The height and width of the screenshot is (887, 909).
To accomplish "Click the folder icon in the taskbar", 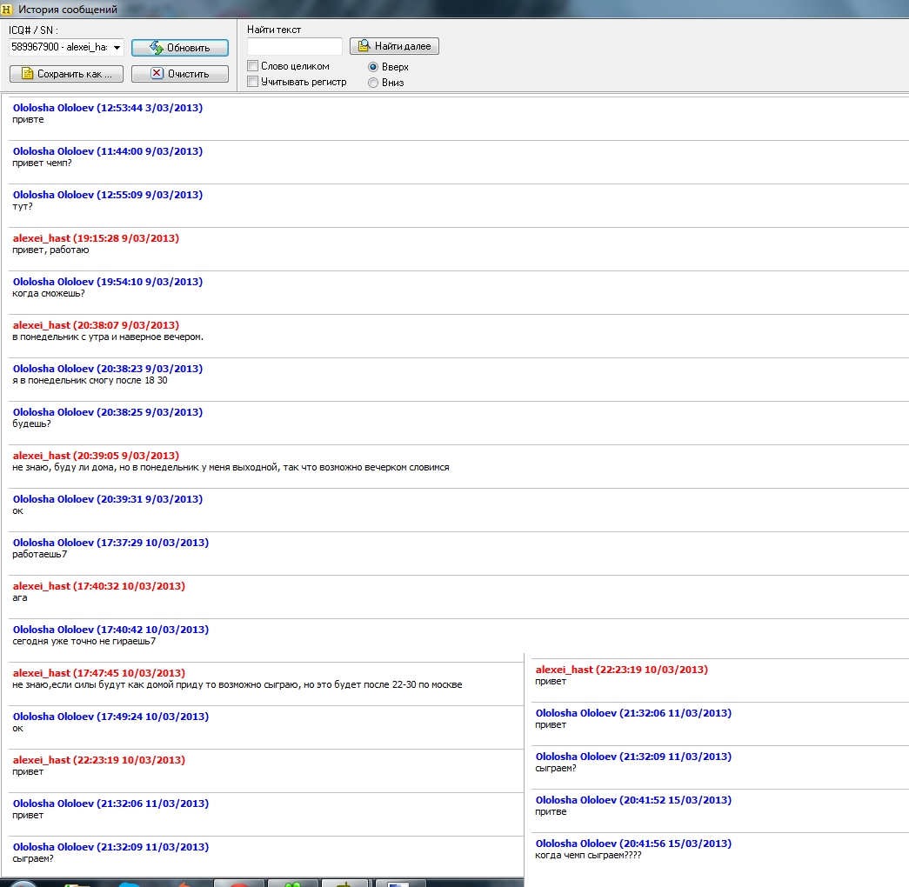I will click(77, 883).
